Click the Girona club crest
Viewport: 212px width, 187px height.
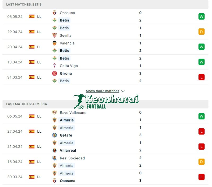pyautogui.click(x=55, y=73)
